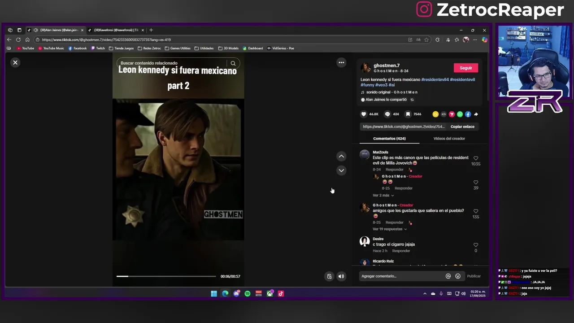Share to WhatsApp icon
The image size is (574, 323).
[x=460, y=114]
